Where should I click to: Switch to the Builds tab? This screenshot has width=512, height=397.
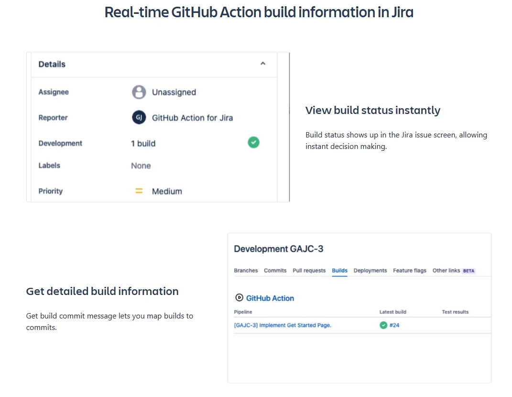339,270
